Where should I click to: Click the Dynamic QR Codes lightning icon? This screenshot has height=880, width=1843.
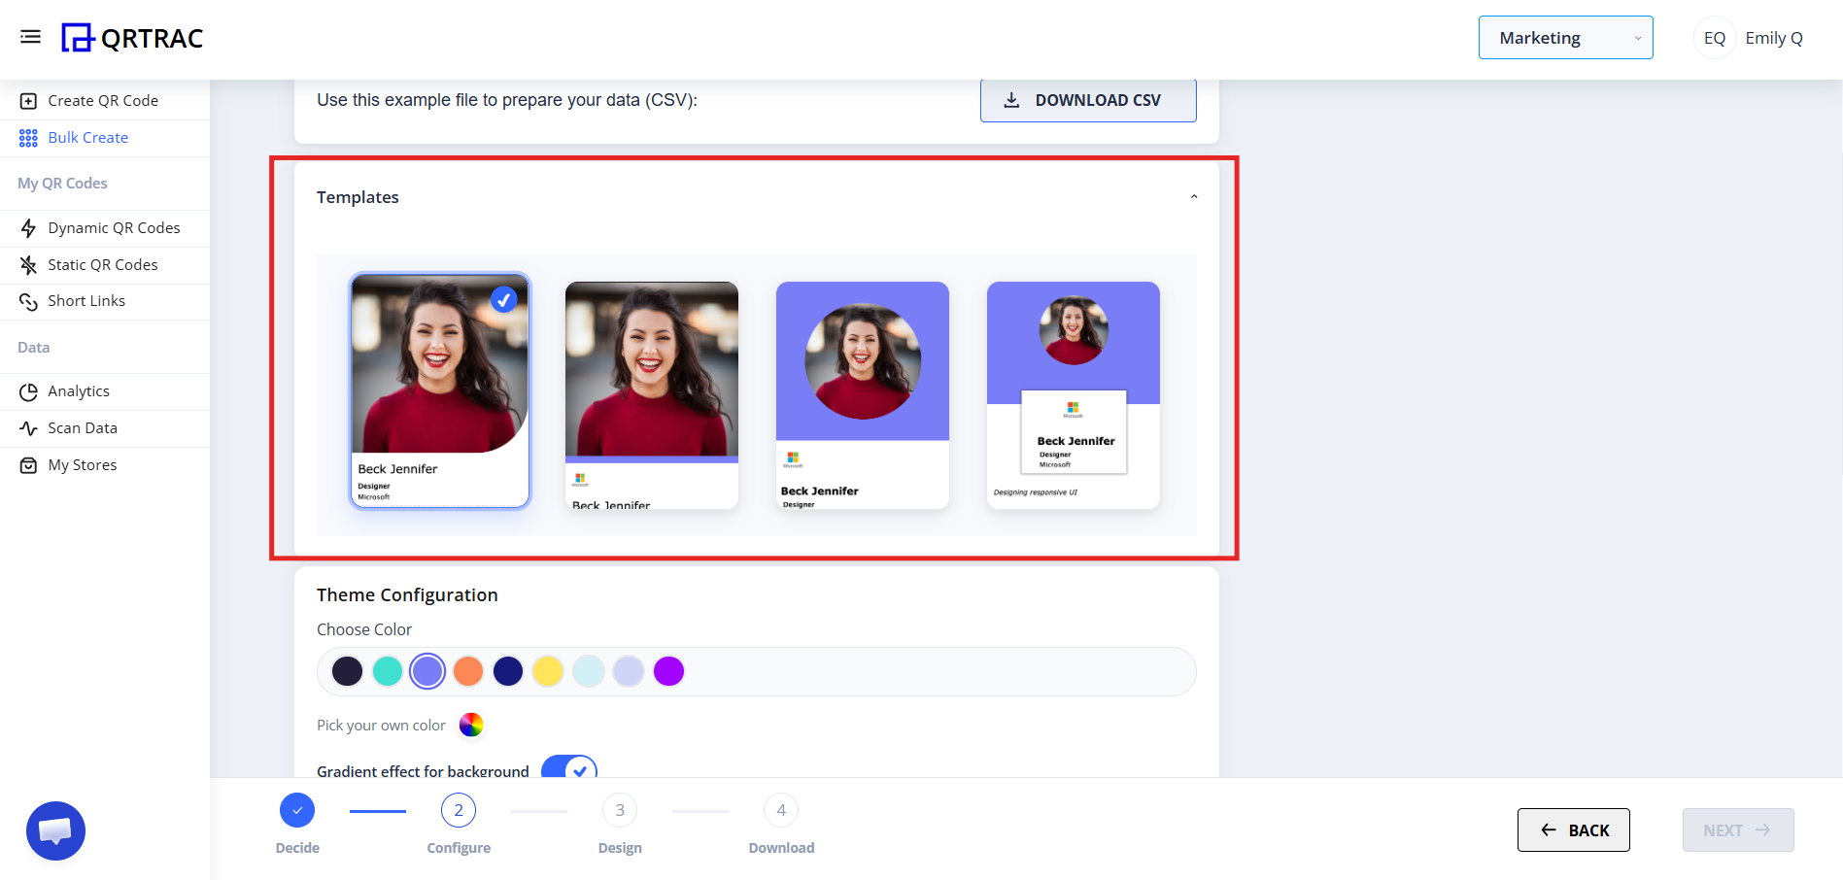(x=28, y=228)
